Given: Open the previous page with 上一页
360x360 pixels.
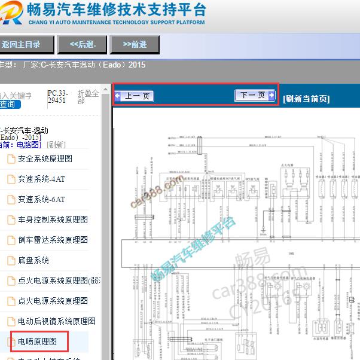Looking at the screenshot, I should [x=134, y=96].
